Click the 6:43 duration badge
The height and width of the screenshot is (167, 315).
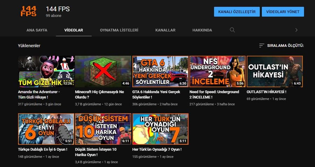pyautogui.click(x=297, y=83)
